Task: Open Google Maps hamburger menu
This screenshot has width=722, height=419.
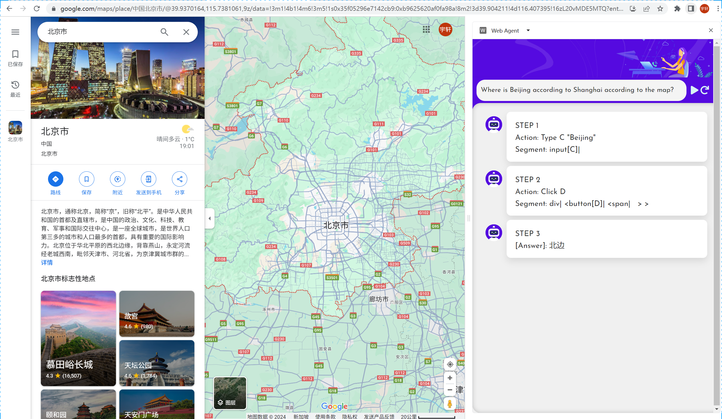Action: [15, 32]
